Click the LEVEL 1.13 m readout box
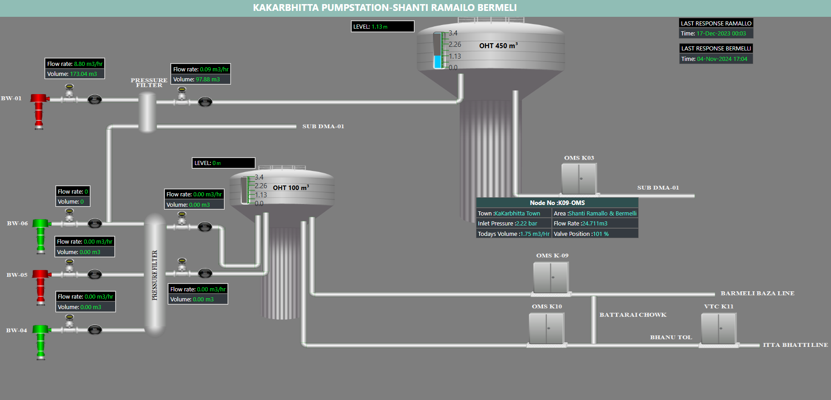831x400 pixels. (x=382, y=27)
